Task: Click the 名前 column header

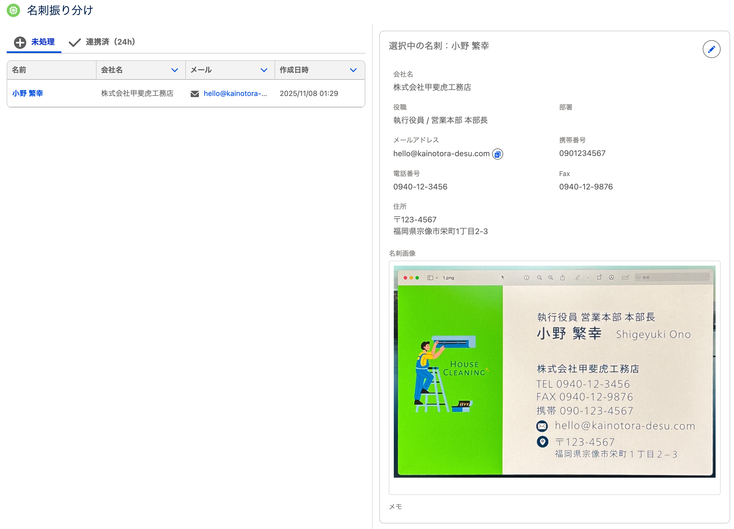Action: [19, 70]
